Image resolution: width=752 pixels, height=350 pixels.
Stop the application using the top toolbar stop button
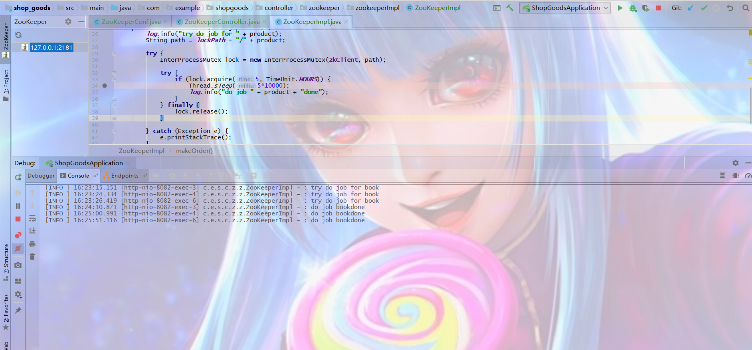[659, 8]
